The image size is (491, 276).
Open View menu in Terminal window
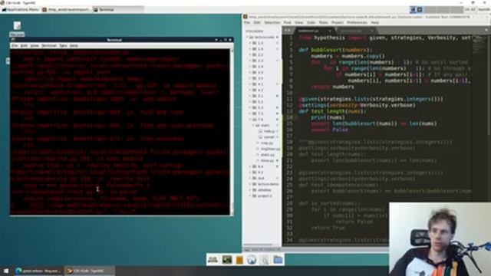(35, 46)
